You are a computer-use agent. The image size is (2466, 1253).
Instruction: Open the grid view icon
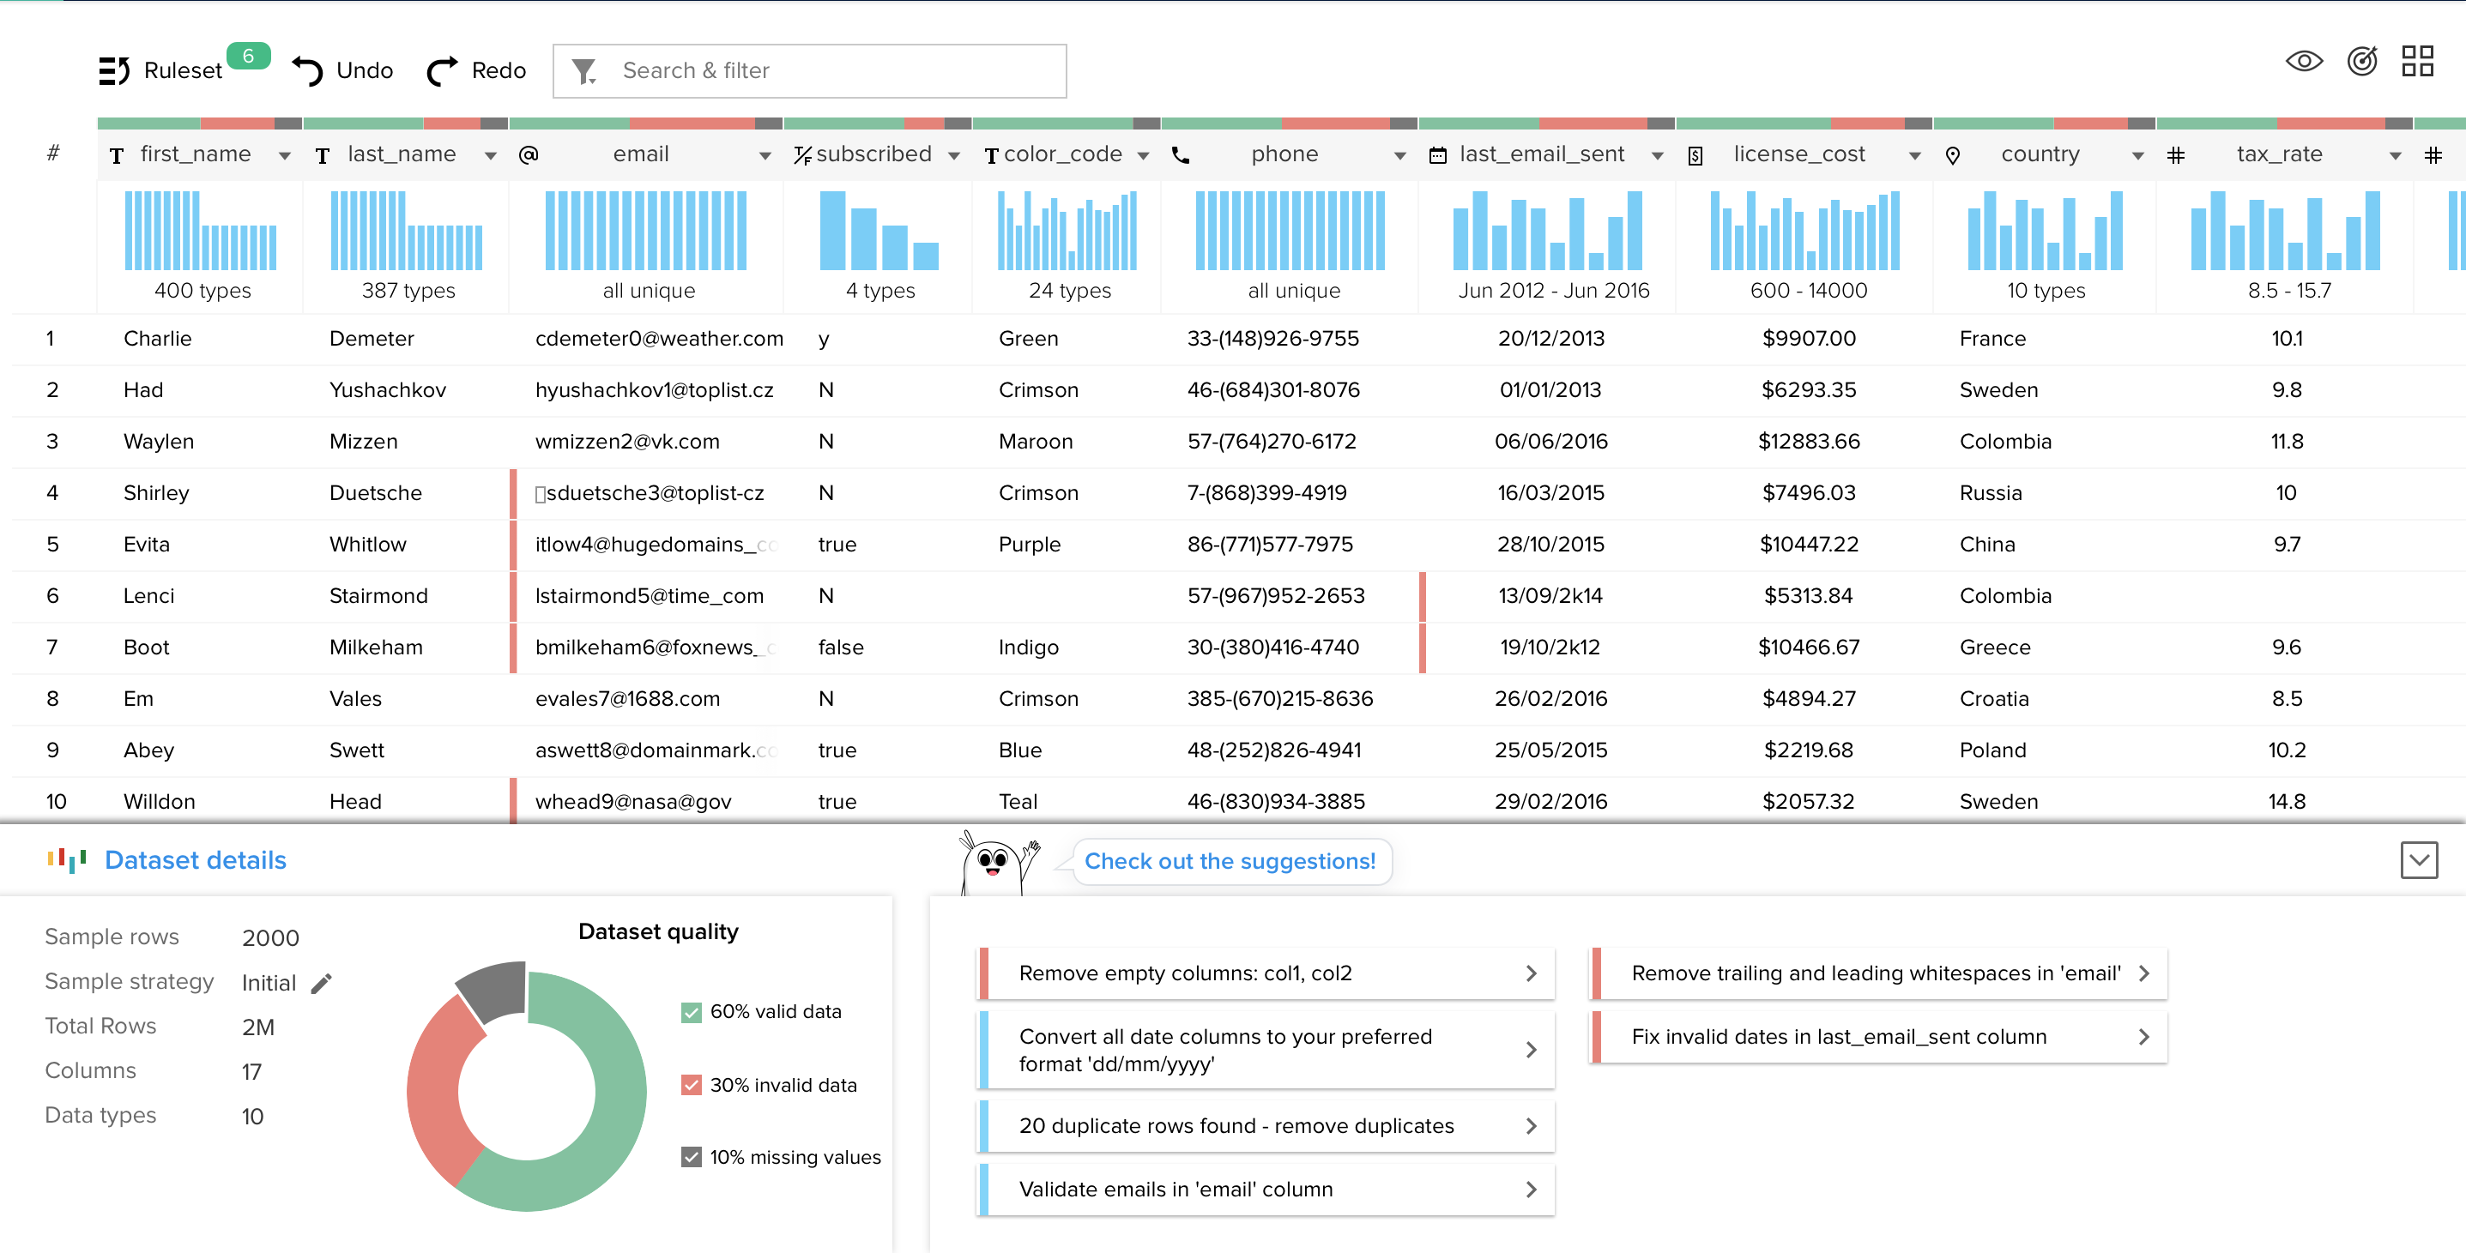2417,62
